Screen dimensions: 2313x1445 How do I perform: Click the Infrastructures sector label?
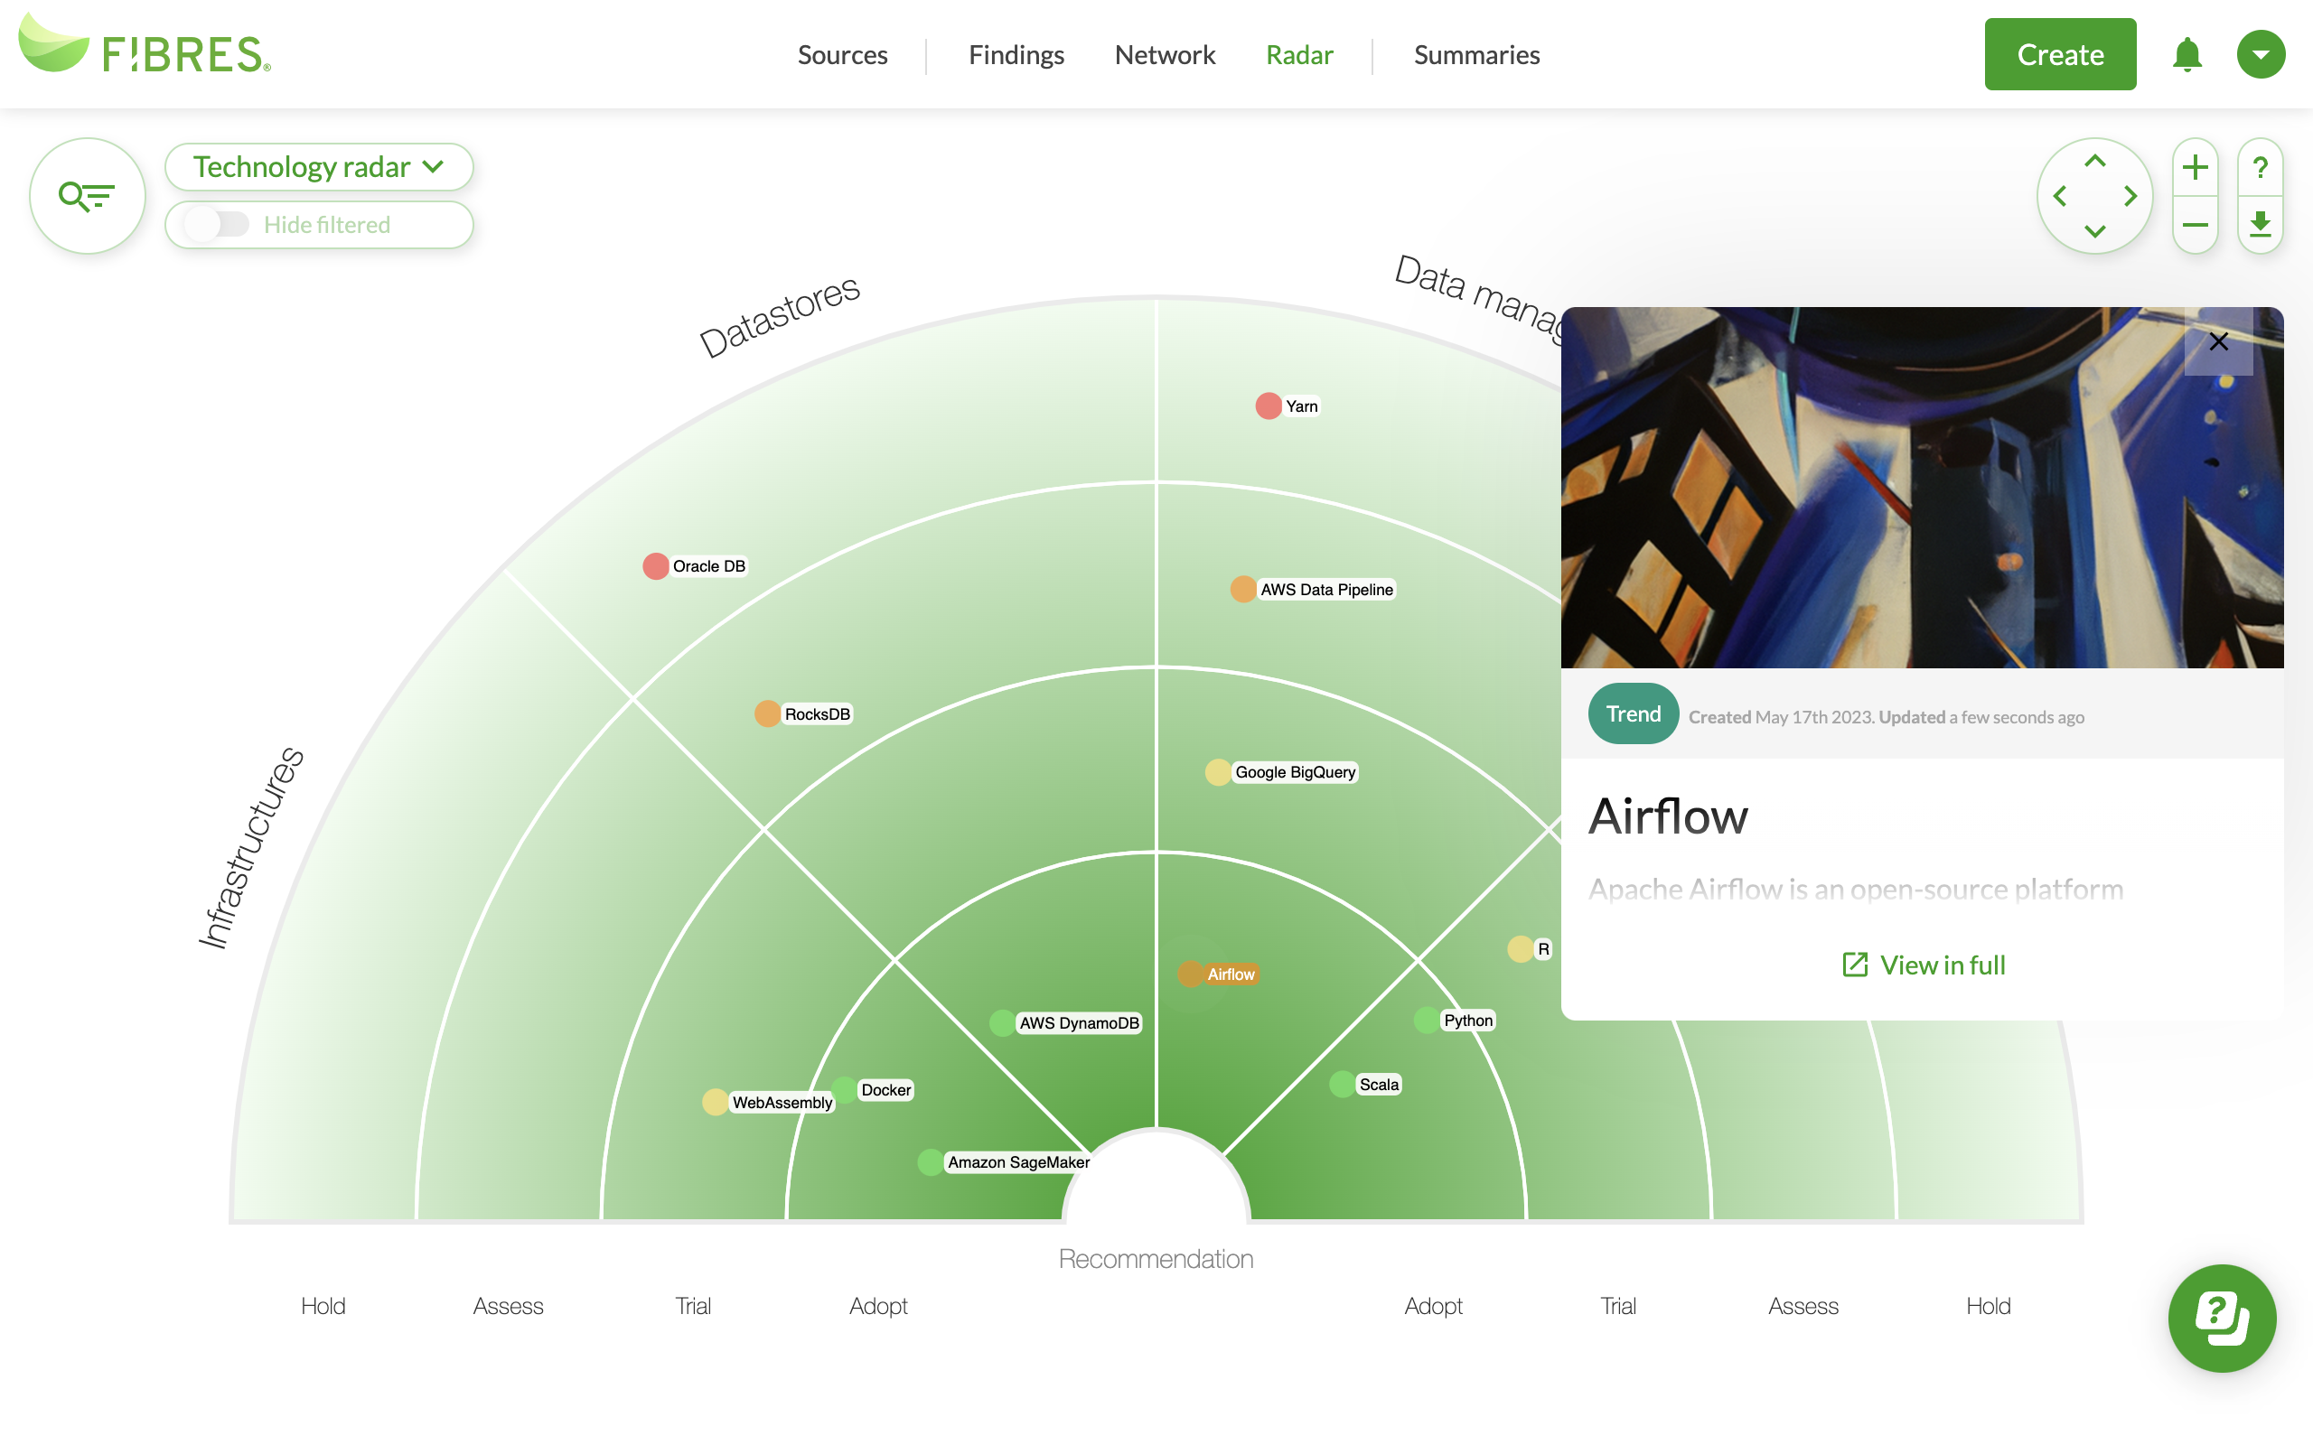pos(250,848)
